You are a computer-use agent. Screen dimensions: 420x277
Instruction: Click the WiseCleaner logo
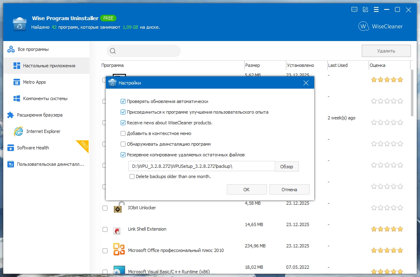tap(380, 26)
